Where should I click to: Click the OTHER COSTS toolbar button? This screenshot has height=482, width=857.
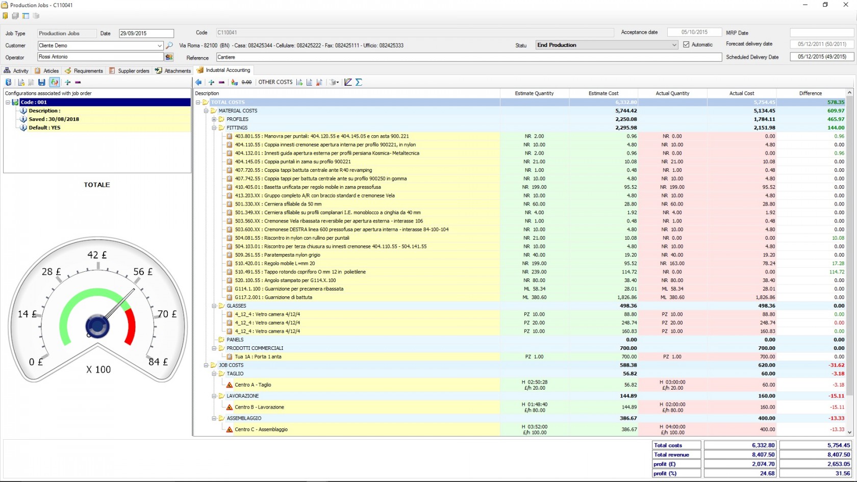point(275,82)
